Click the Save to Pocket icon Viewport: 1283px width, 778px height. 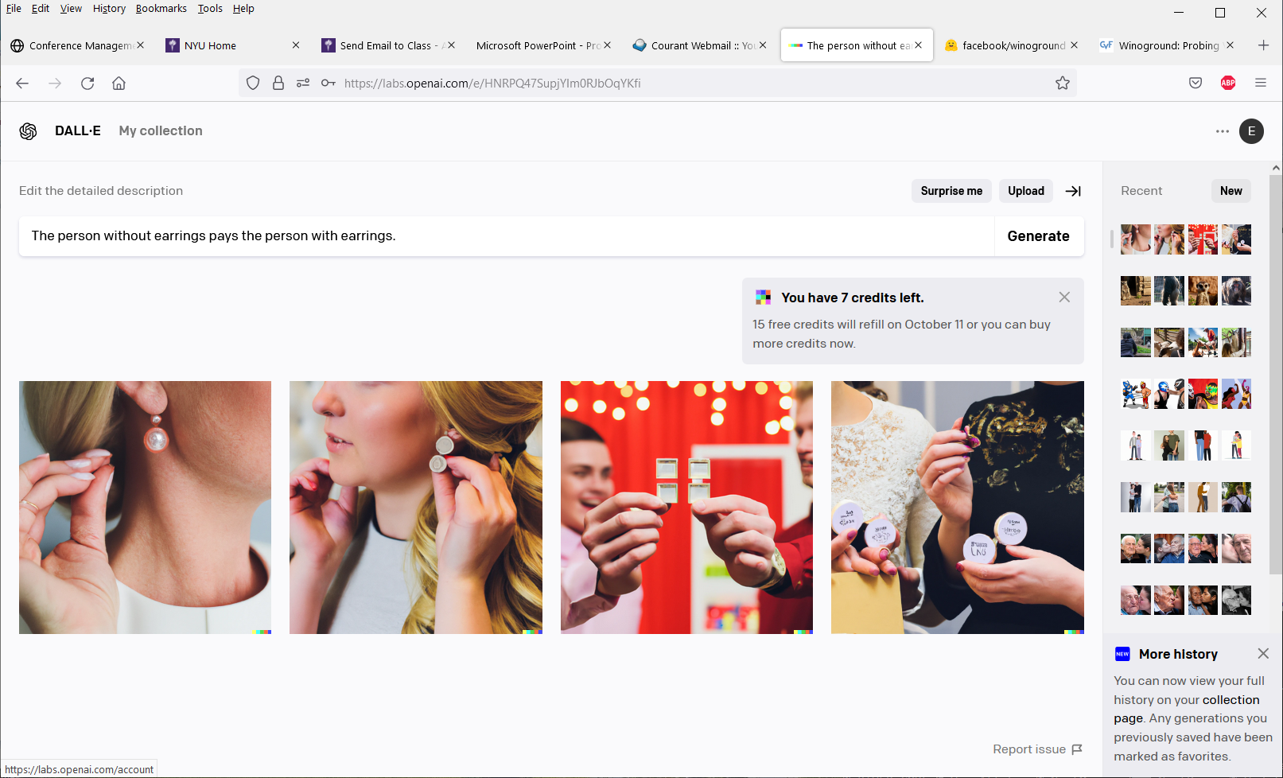(x=1195, y=84)
